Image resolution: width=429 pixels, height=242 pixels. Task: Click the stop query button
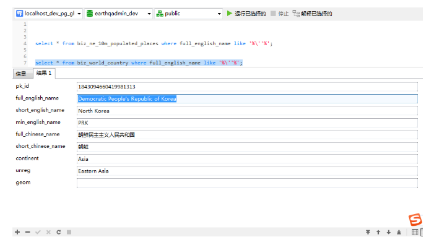click(280, 14)
